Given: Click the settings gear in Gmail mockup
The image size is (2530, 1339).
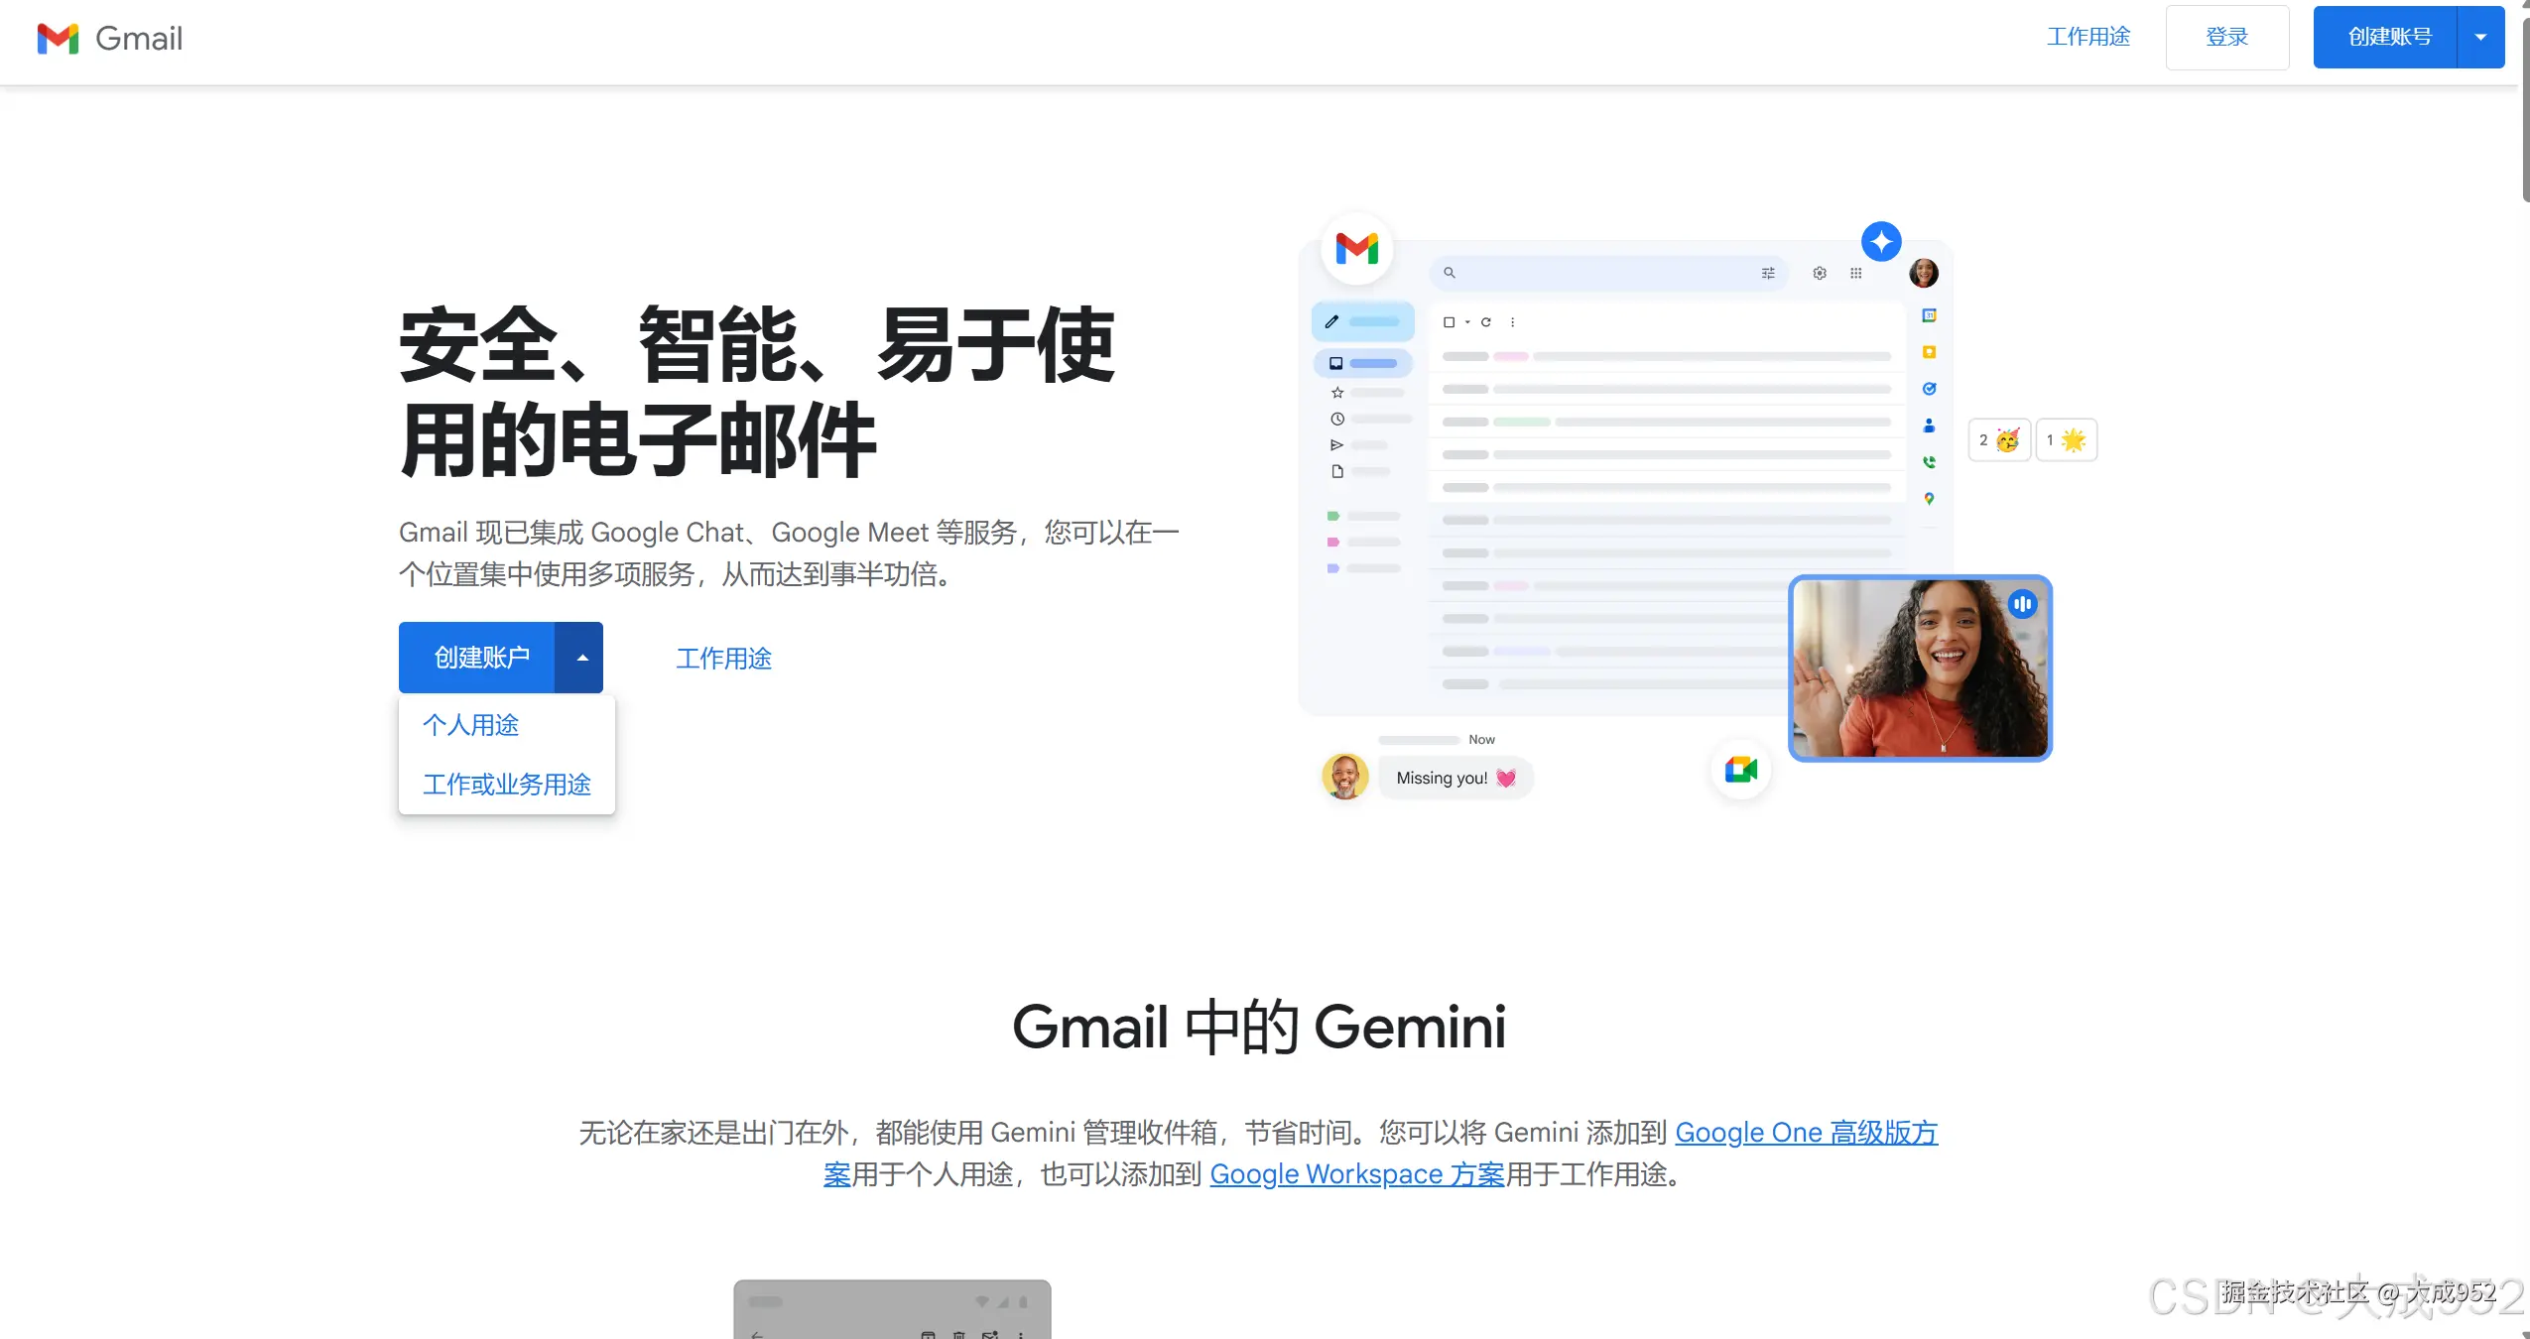Looking at the screenshot, I should pos(1819,273).
